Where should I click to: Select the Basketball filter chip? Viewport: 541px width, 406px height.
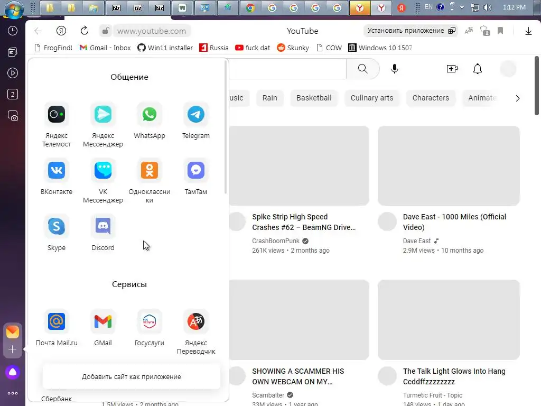[314, 98]
